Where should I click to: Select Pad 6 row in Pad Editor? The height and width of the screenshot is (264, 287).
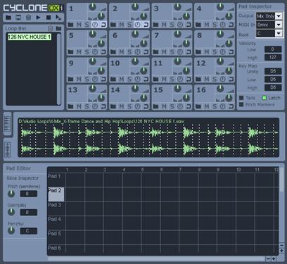[56, 249]
